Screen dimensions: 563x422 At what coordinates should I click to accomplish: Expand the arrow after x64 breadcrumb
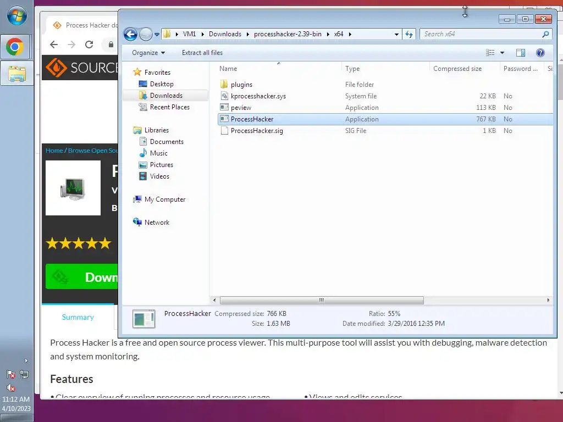point(350,35)
